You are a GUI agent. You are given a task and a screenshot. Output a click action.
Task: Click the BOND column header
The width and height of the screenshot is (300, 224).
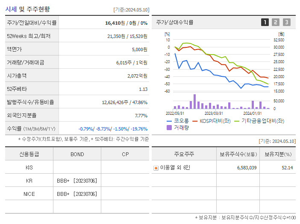pos(77,154)
